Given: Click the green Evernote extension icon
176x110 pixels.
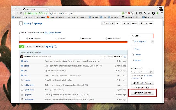Looking at the screenshot, I should pos(158,13).
